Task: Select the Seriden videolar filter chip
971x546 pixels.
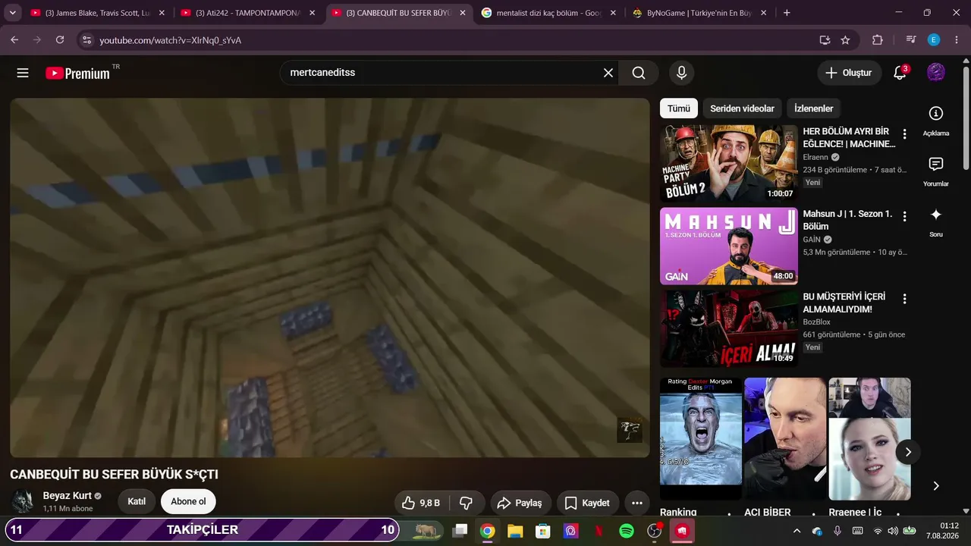Action: click(x=742, y=108)
